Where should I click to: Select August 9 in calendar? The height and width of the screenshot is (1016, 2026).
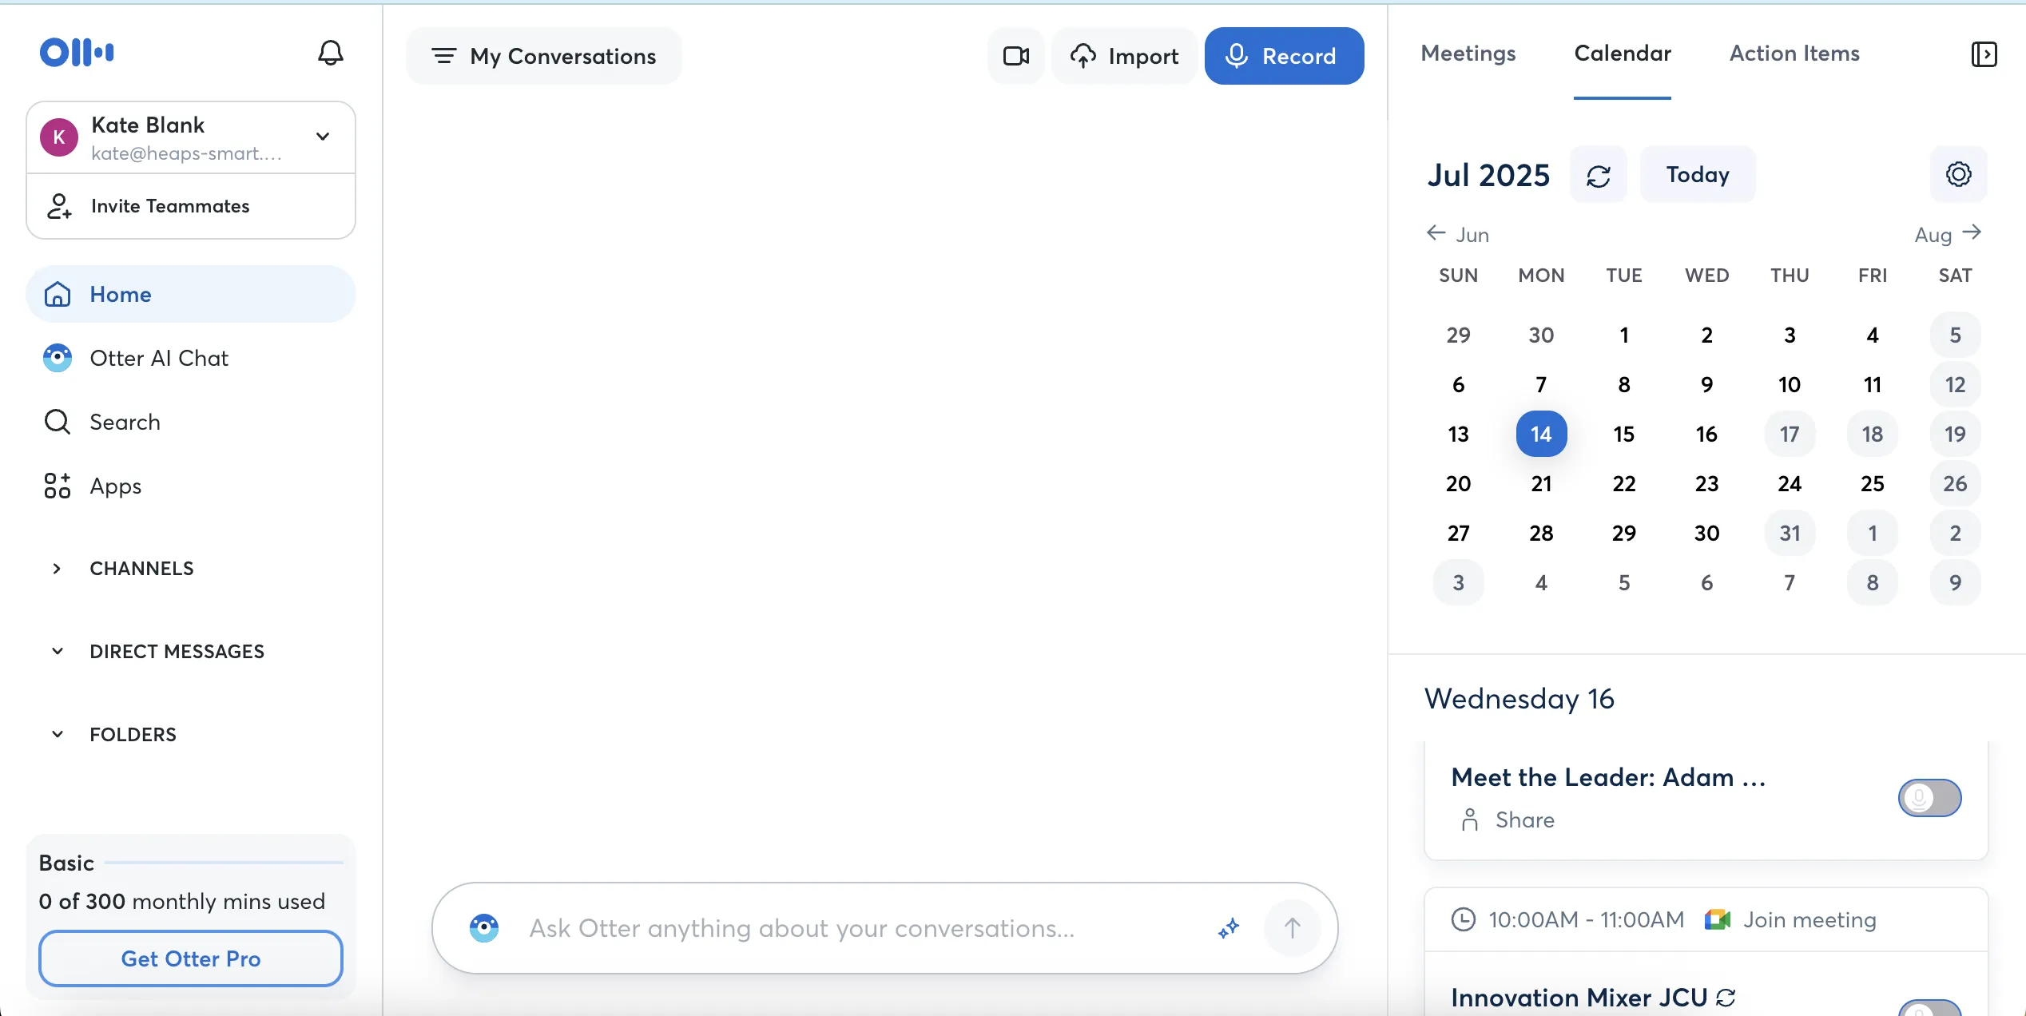coord(1955,582)
